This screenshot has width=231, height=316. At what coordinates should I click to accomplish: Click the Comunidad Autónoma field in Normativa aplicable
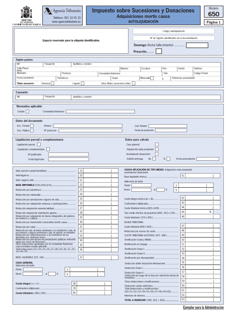tap(100, 111)
